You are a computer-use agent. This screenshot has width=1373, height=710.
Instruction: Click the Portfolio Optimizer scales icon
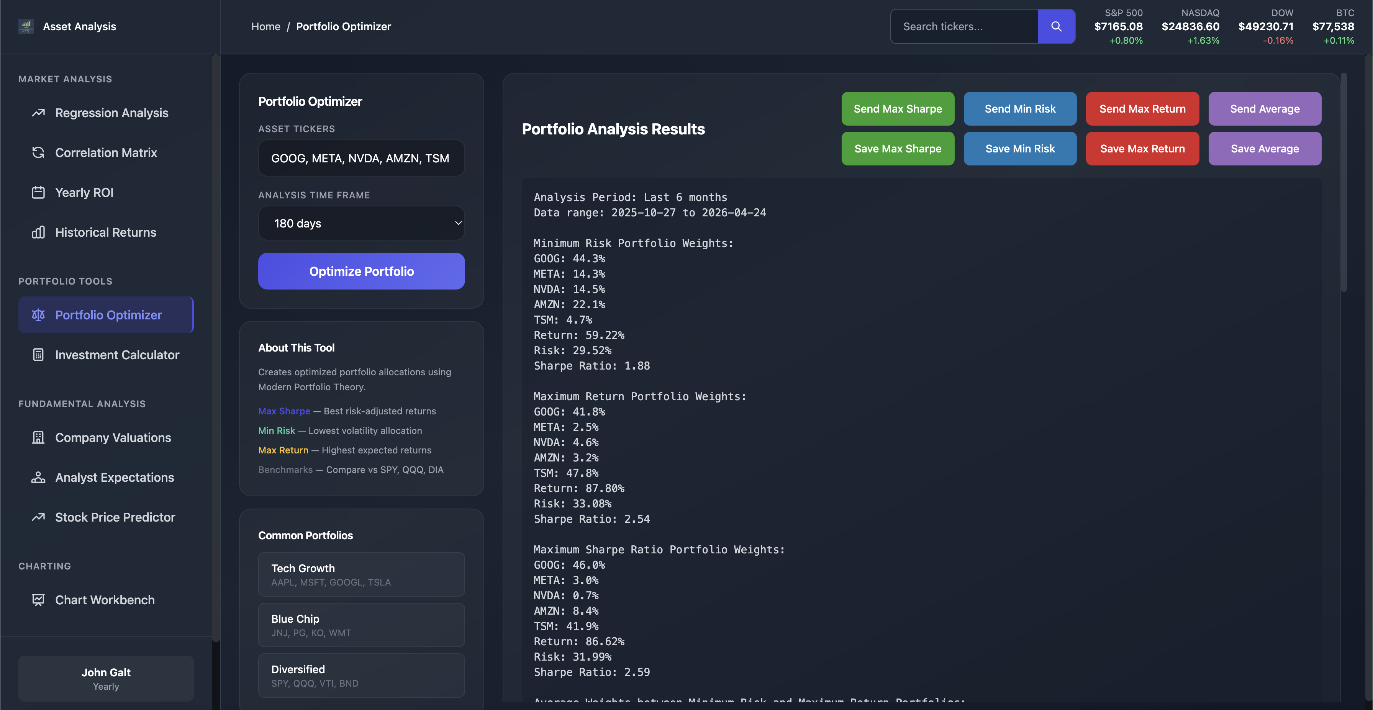(38, 315)
